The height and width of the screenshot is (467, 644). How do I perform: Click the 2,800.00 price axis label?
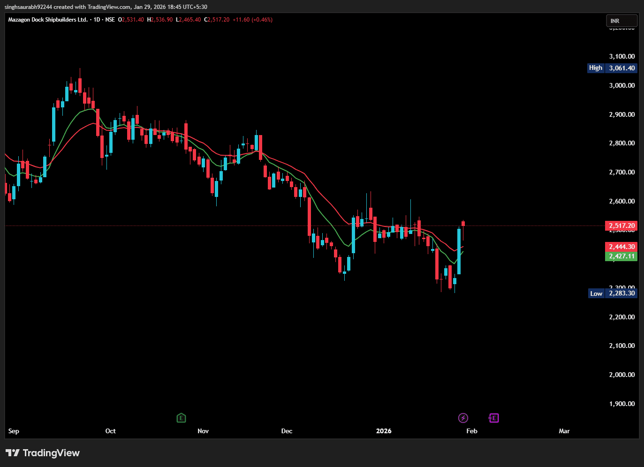(x=622, y=143)
